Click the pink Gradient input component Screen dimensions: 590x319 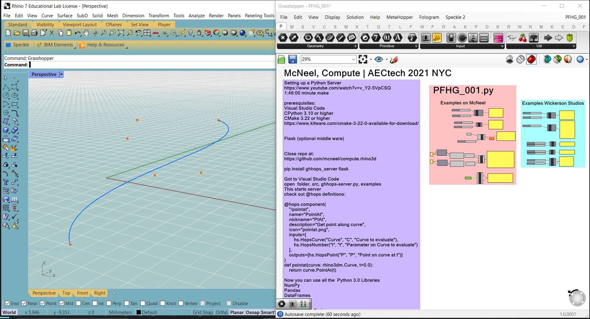(x=498, y=38)
